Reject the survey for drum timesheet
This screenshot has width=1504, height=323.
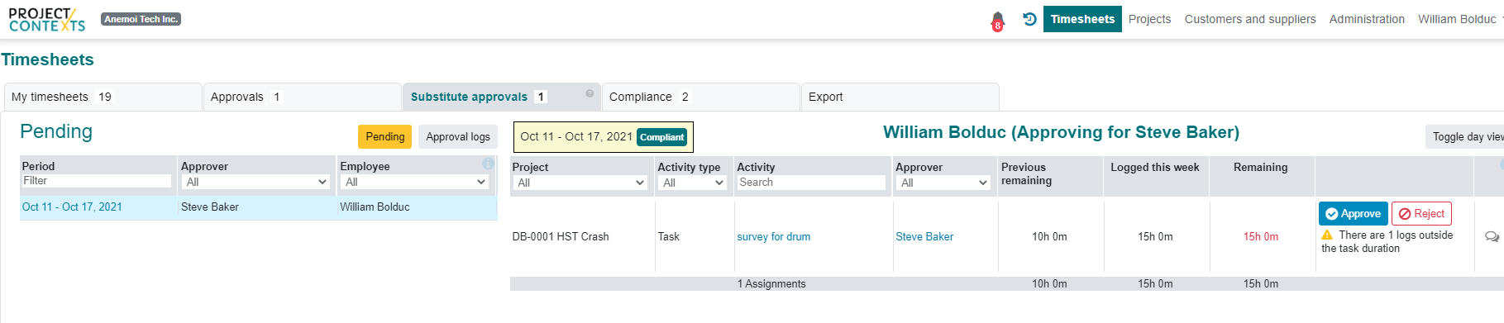coord(1421,213)
